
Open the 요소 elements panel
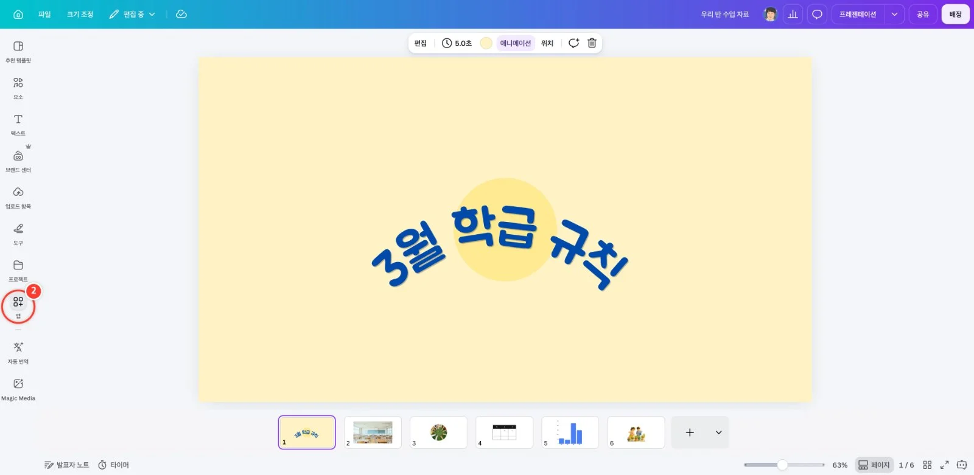tap(18, 88)
